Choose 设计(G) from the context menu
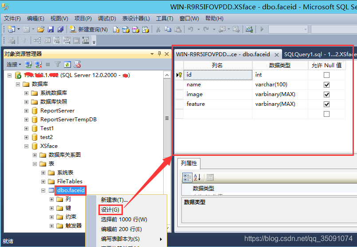The width and height of the screenshot is (357, 247). (x=110, y=210)
